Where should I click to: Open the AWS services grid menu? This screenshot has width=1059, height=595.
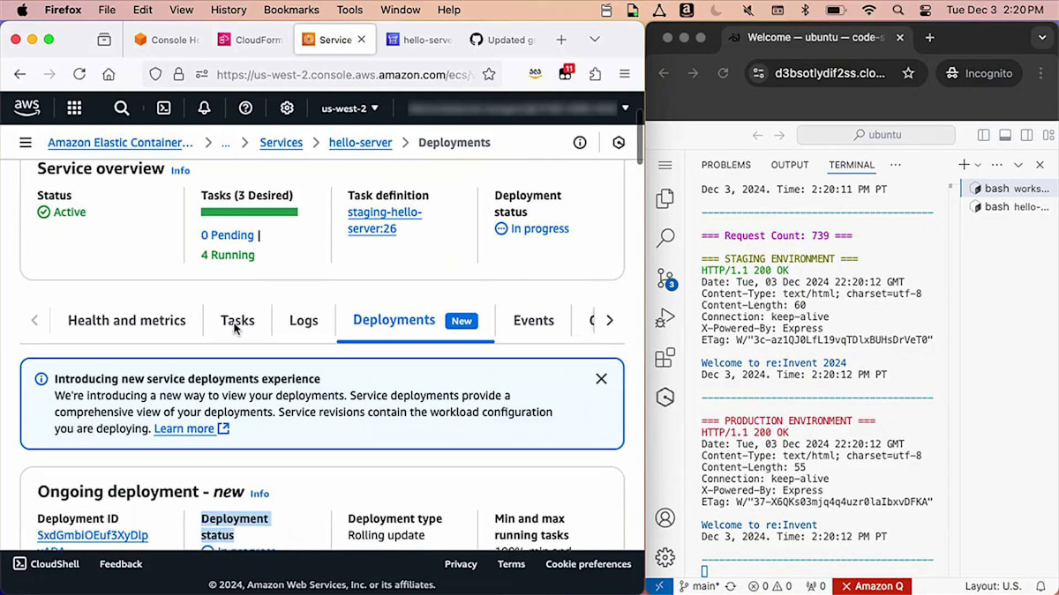74,108
